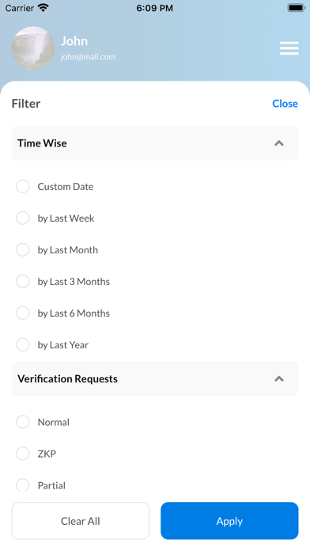Choose by Last Month filter option
The height and width of the screenshot is (551, 310).
point(23,249)
